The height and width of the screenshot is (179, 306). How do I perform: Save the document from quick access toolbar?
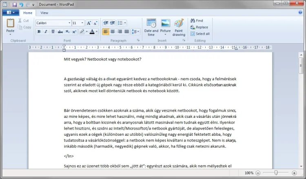[x=14, y=4]
